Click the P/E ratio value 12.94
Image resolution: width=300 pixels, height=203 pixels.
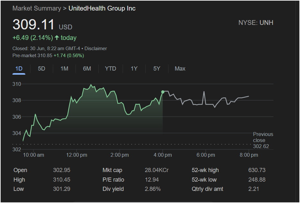pyautogui.click(x=152, y=180)
